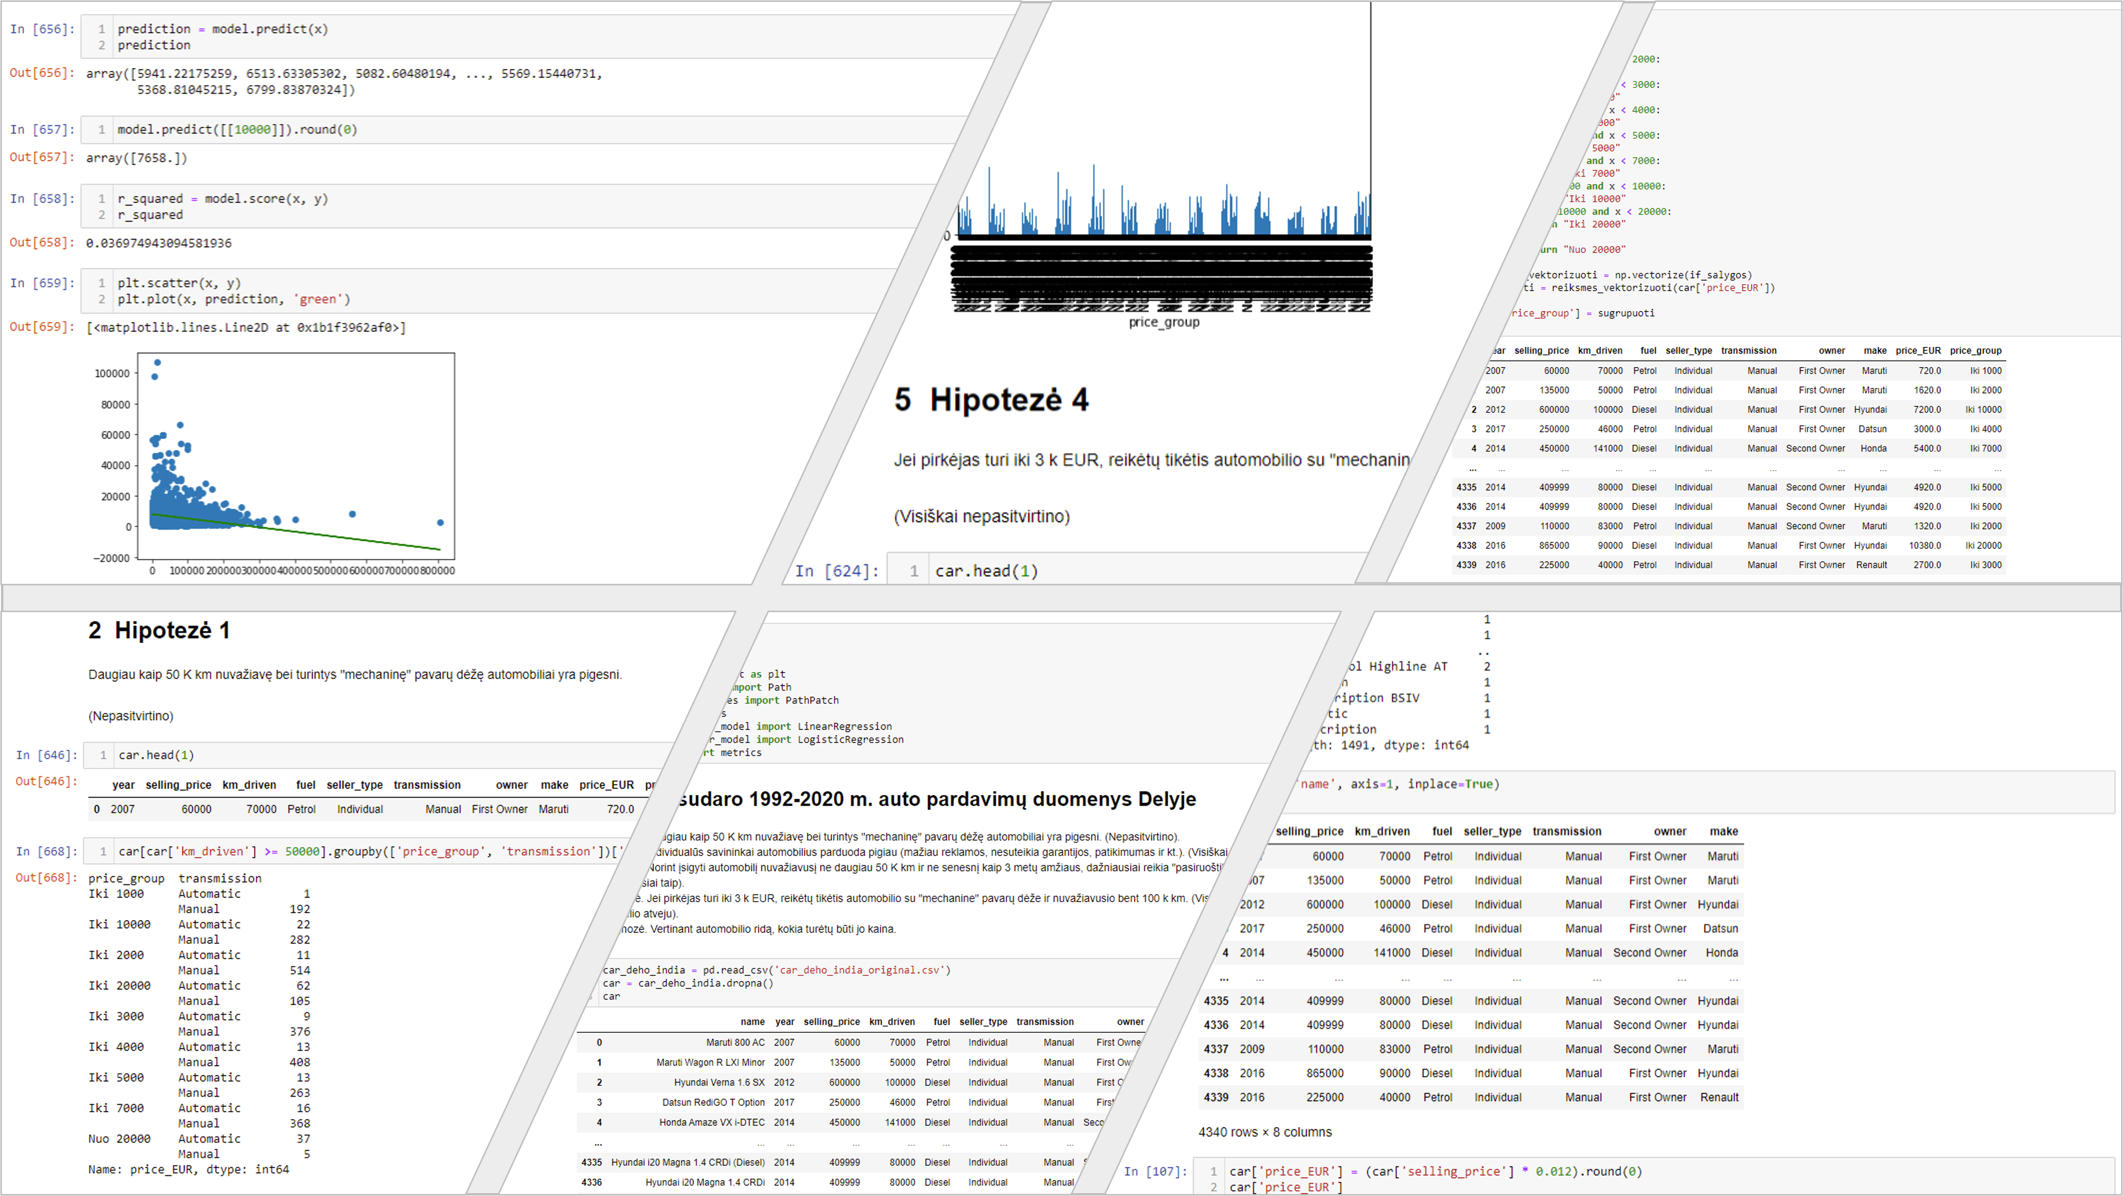The image size is (2123, 1196).
Task: Click the 'Datsun RediGO T Option' cell
Action: point(714,1102)
